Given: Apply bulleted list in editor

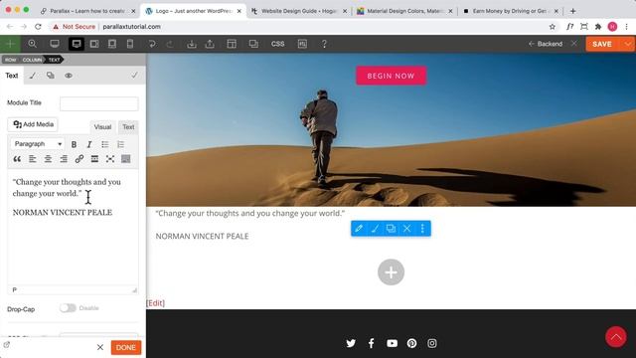Looking at the screenshot, I should (x=105, y=144).
